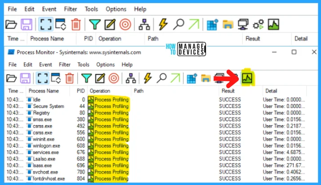Toggle Capture icon in upper window toolbar

(45, 24)
